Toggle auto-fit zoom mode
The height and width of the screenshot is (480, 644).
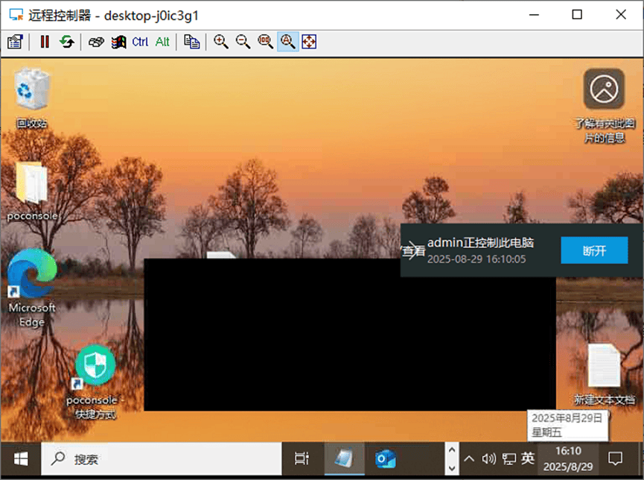[x=287, y=42]
